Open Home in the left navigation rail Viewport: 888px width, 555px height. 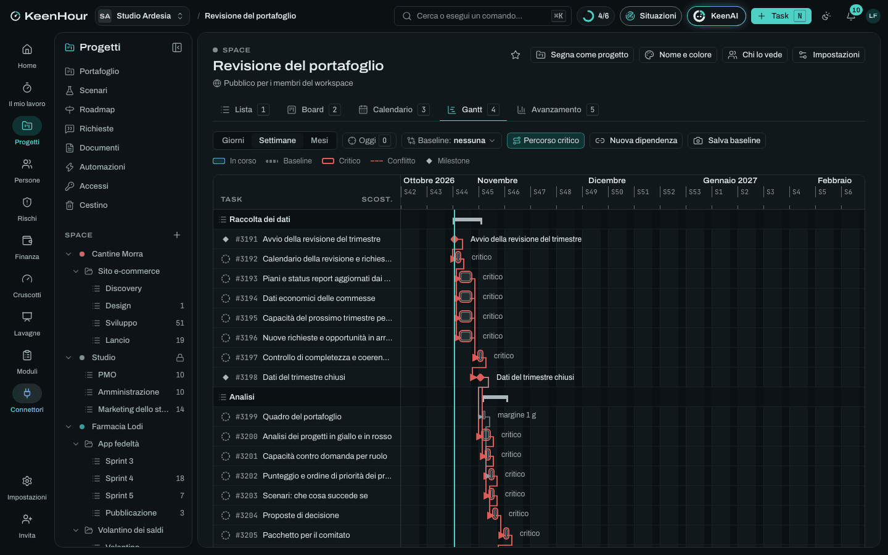pyautogui.click(x=27, y=56)
